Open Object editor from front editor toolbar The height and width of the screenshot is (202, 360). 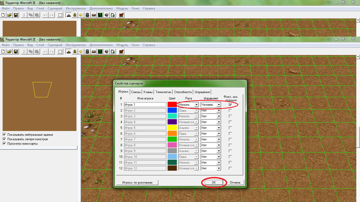87,52
